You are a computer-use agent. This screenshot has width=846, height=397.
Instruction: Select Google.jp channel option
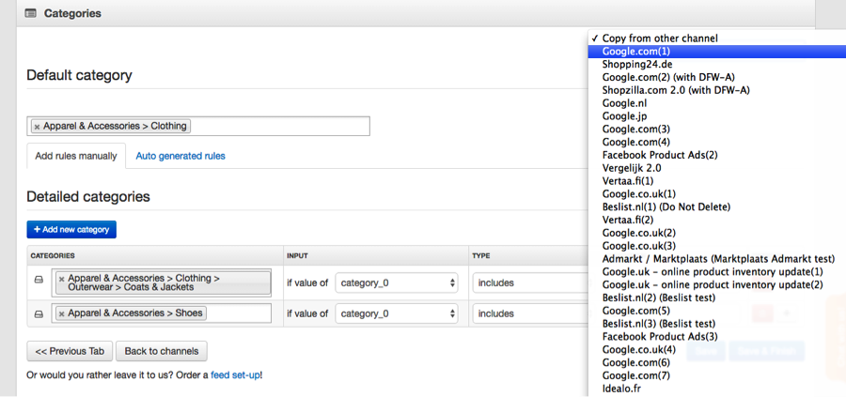pyautogui.click(x=716, y=116)
